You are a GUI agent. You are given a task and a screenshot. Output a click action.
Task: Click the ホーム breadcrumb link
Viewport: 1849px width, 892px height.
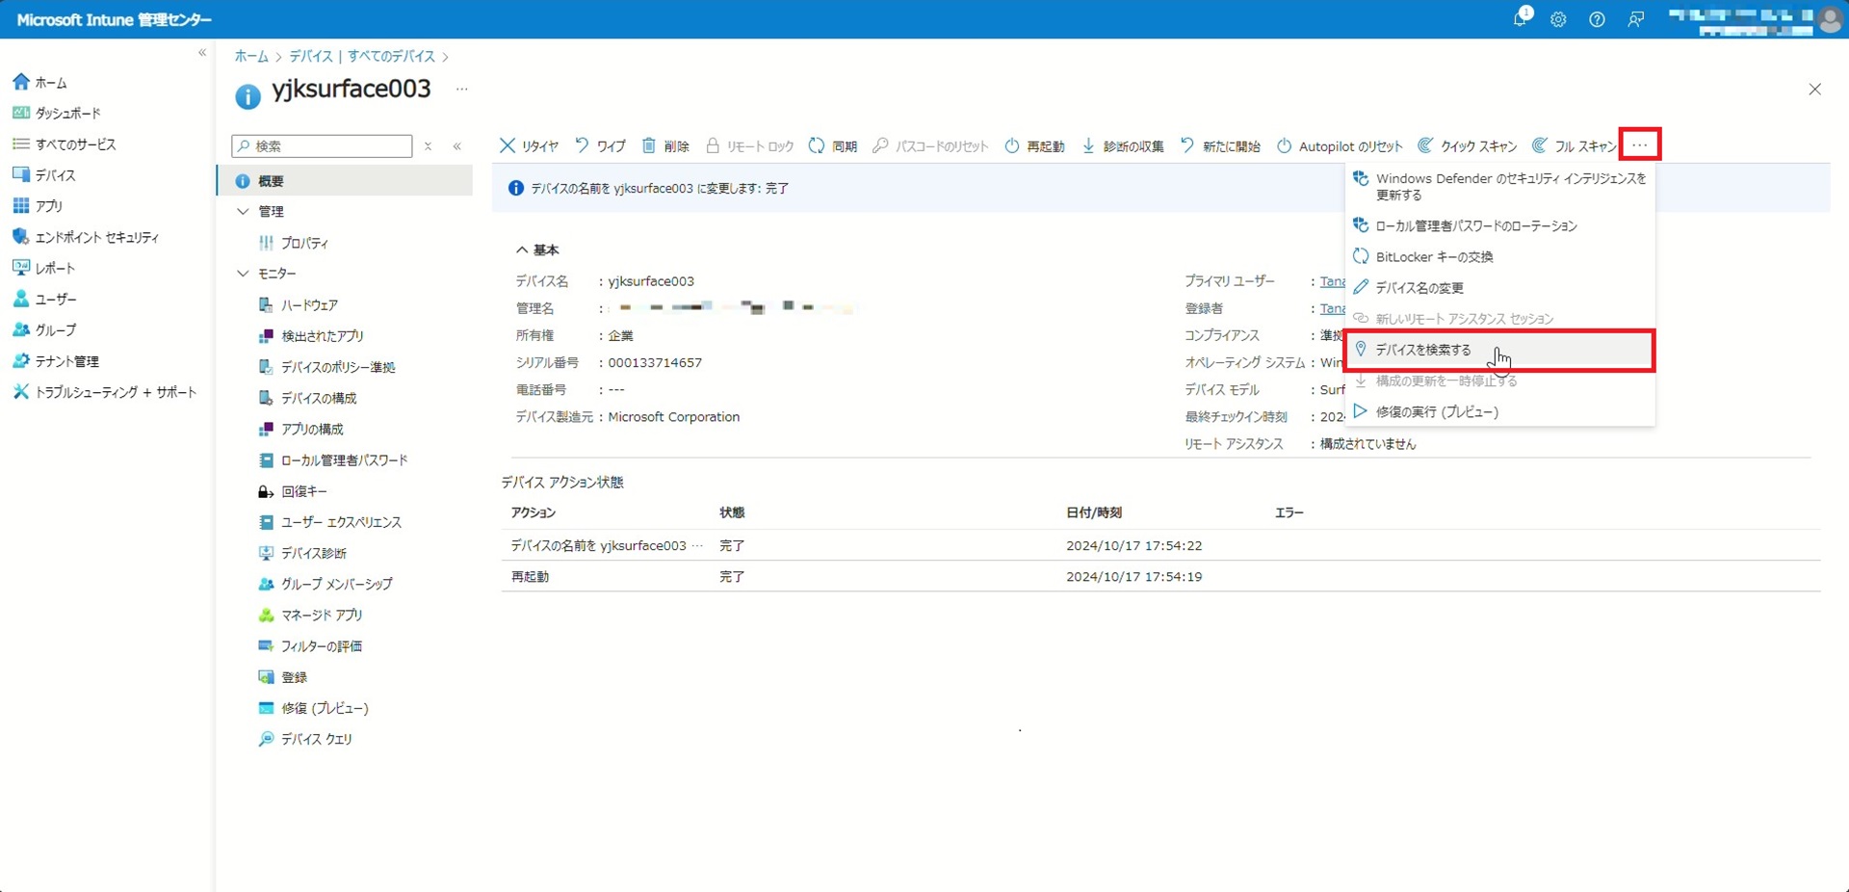pos(251,56)
